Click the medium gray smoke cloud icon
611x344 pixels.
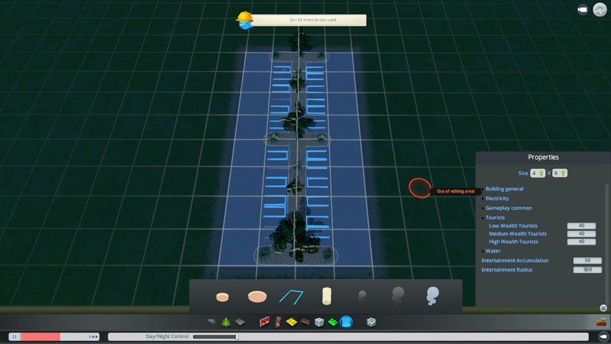coord(397,295)
